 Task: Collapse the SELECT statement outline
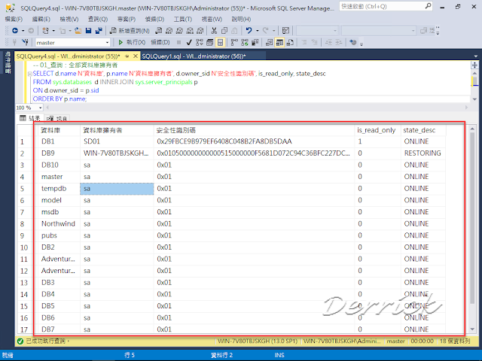click(30, 74)
